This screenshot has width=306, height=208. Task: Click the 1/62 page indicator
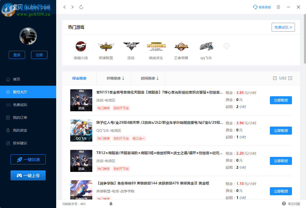[x=283, y=78]
